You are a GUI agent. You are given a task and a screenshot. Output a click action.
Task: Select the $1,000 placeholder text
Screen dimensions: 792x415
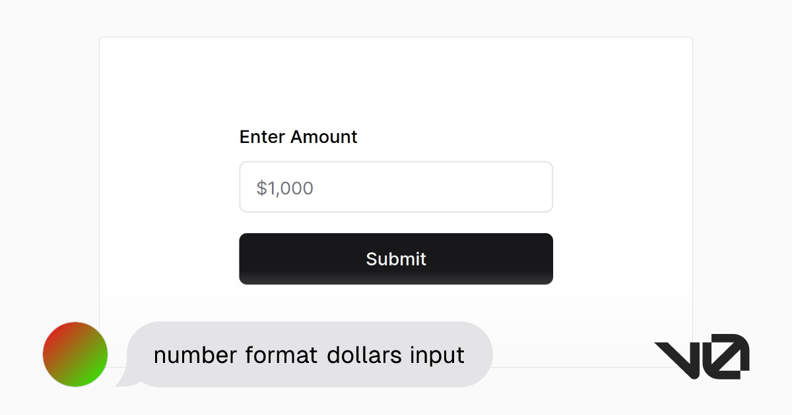[285, 188]
